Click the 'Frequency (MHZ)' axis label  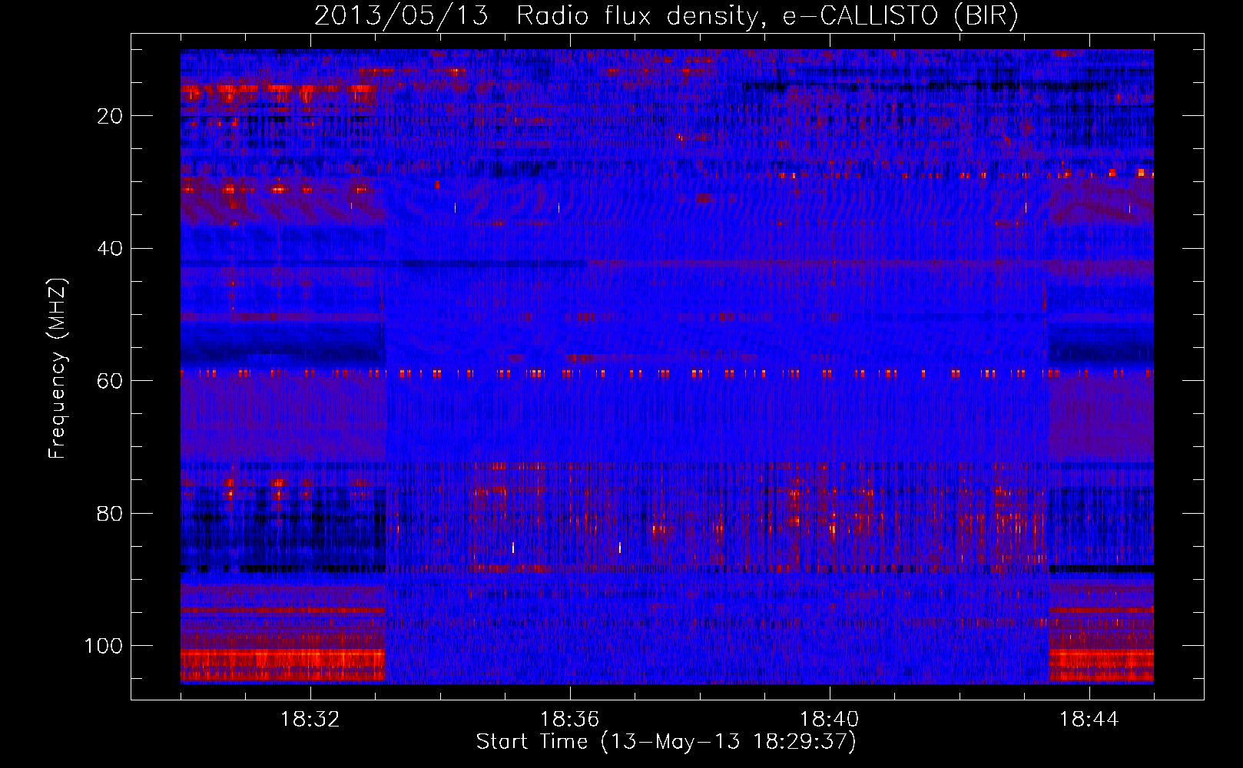[58, 368]
